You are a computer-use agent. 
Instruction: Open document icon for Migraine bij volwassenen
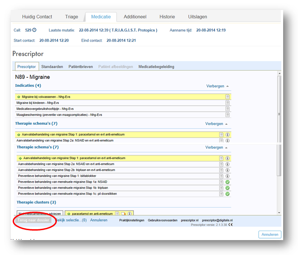[227, 97]
